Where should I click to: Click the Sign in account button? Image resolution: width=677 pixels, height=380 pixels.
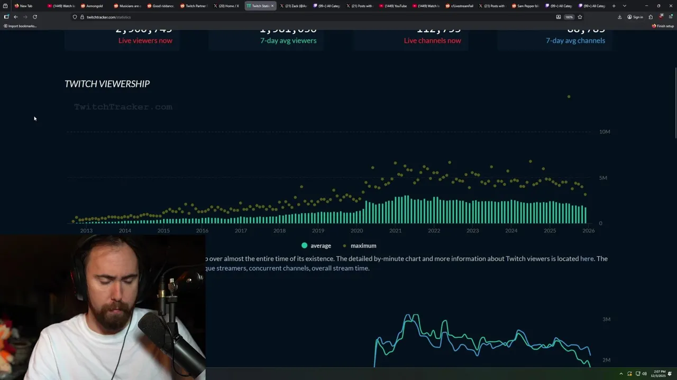point(635,17)
